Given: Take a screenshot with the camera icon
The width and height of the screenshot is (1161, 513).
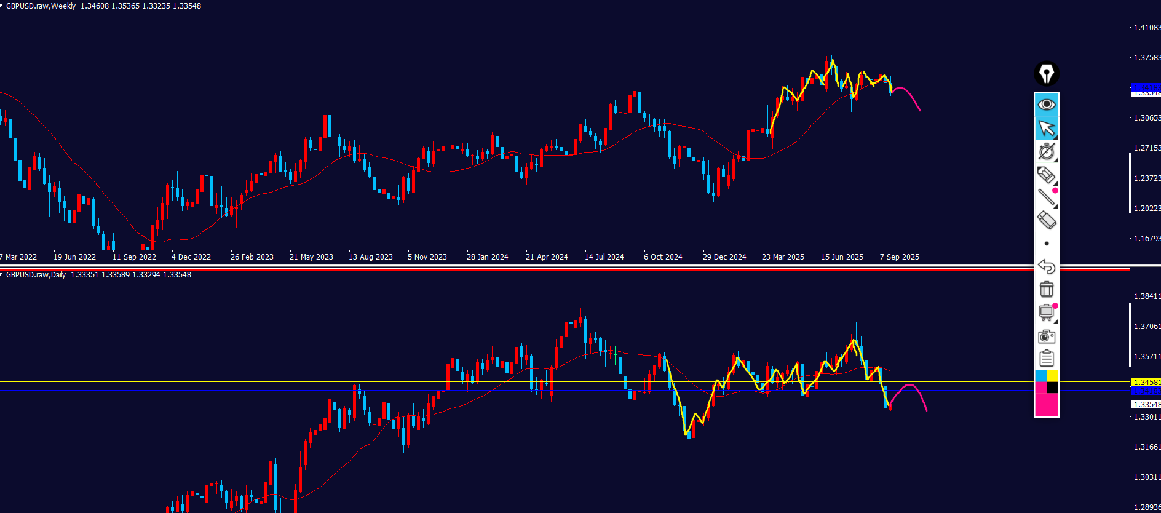Looking at the screenshot, I should click(1046, 336).
